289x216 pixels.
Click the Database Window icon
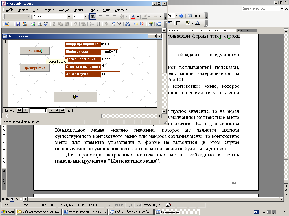click(x=159, y=24)
